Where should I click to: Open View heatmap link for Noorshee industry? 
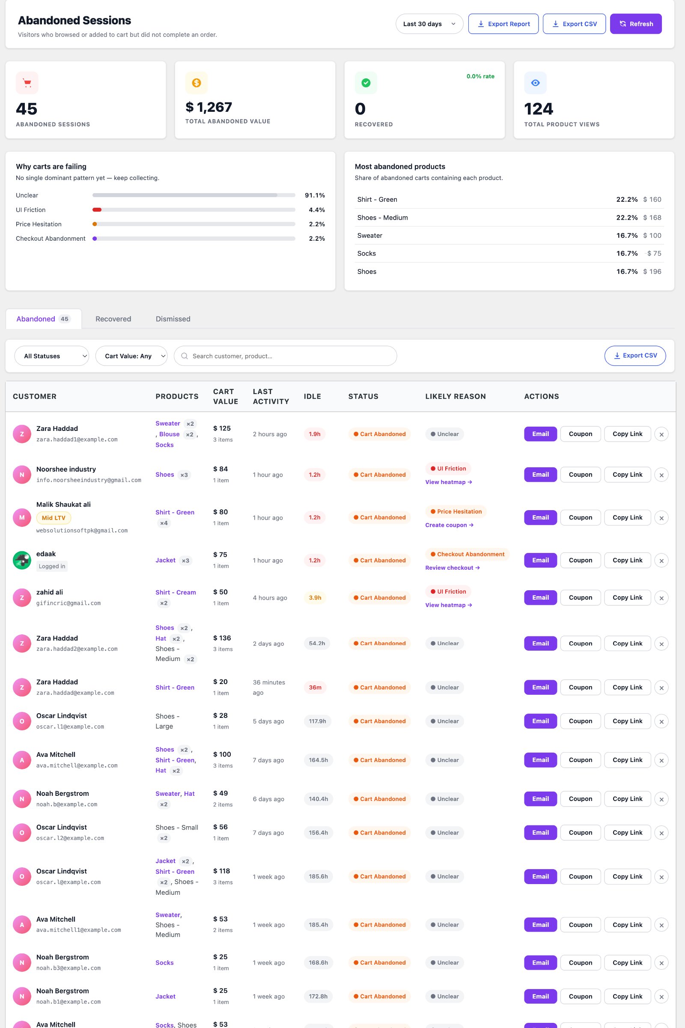(449, 482)
